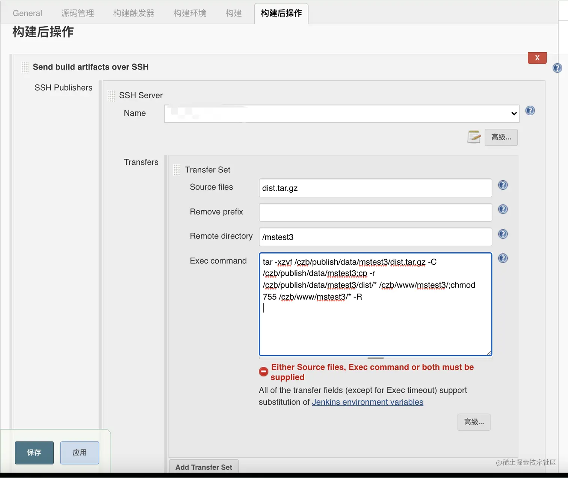
Task: Click drag handle of Send build artifacts over SSH
Action: [x=25, y=67]
